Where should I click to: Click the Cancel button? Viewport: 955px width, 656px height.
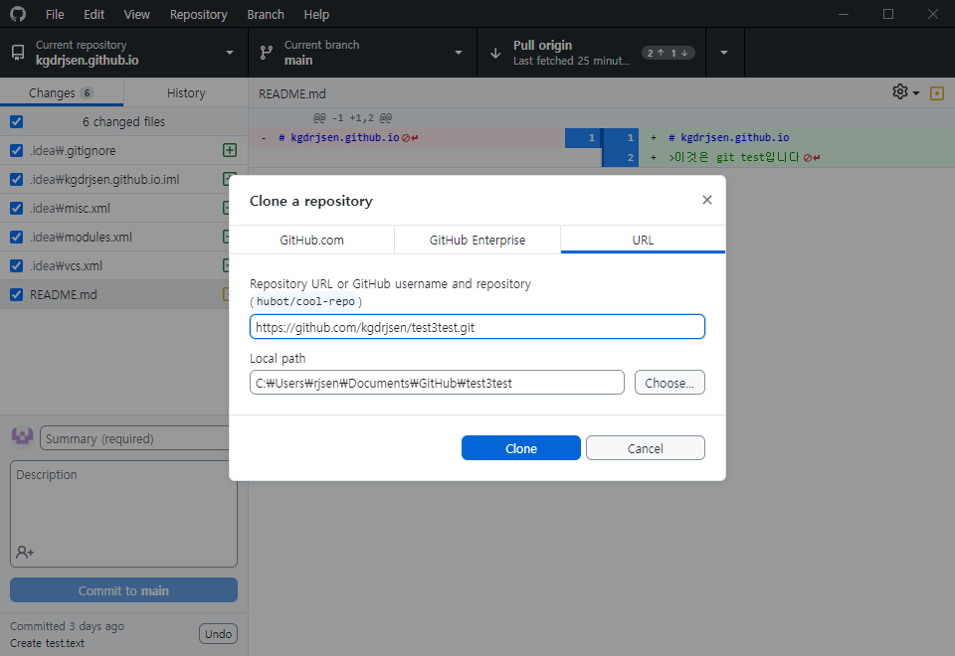tap(645, 448)
